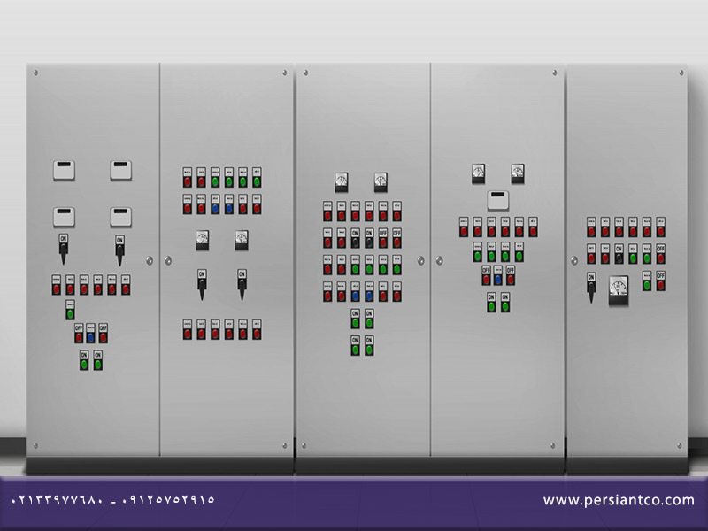Viewport: 708px width, 531px height.
Task: Push the lone green indicator under leftmost cabinet's red row
Action: [x=70, y=310]
